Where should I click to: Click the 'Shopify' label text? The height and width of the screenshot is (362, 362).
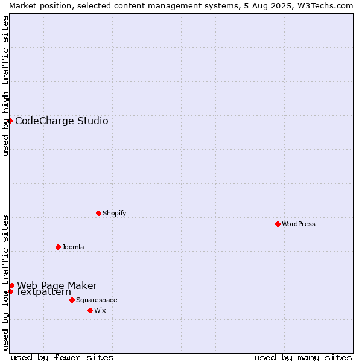[114, 213]
